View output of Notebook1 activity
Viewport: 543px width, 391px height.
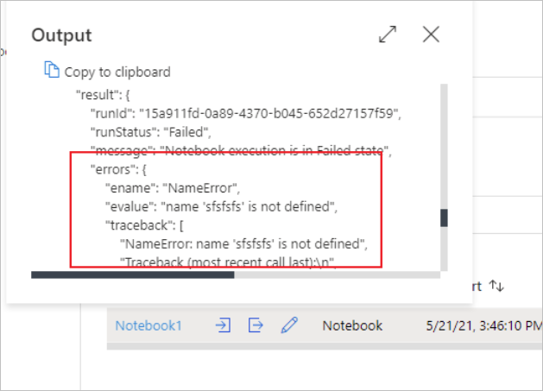pos(256,325)
